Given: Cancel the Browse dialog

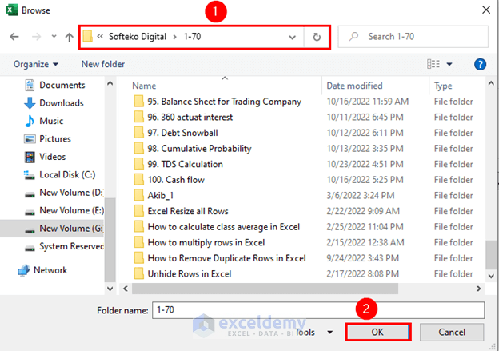Looking at the screenshot, I should (452, 333).
